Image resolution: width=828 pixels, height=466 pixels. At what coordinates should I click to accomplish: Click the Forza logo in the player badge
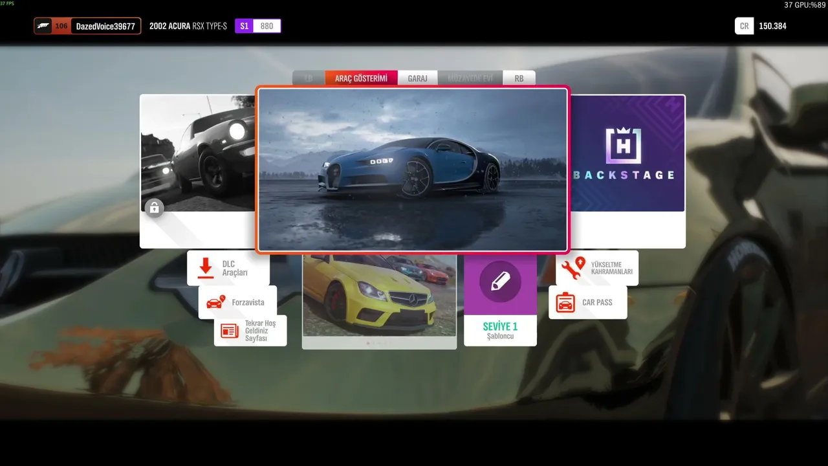pos(43,26)
